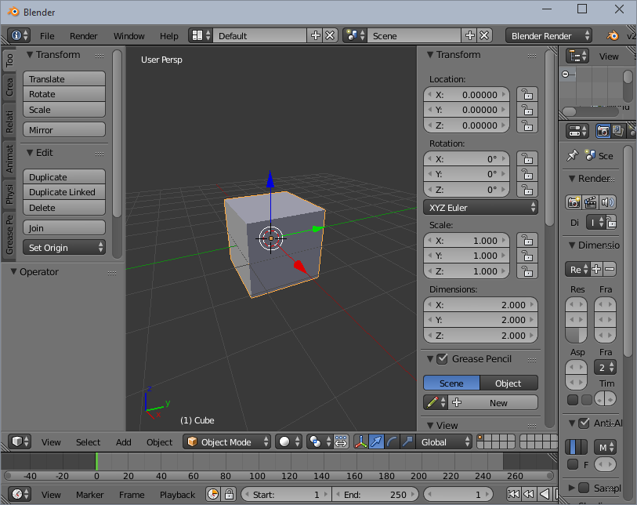Lock the Location X value
The width and height of the screenshot is (637, 505).
527,94
